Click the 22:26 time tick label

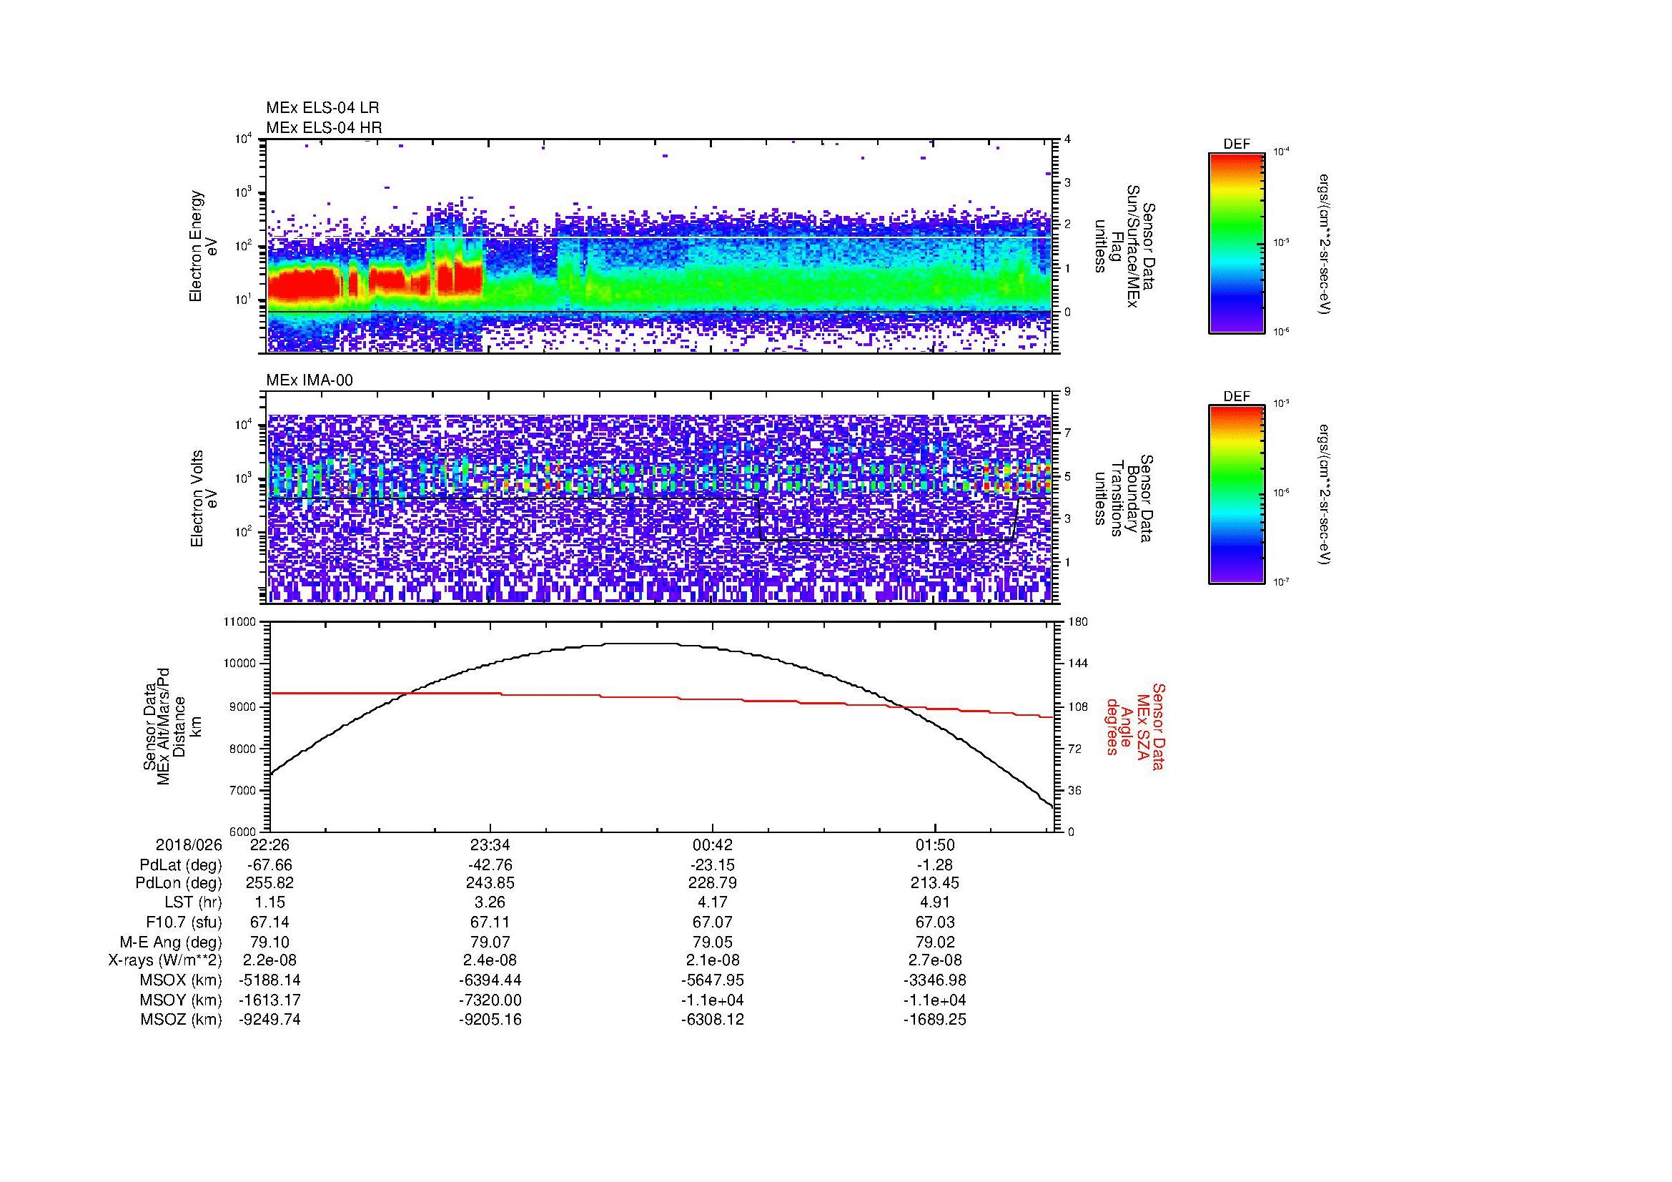tap(270, 844)
